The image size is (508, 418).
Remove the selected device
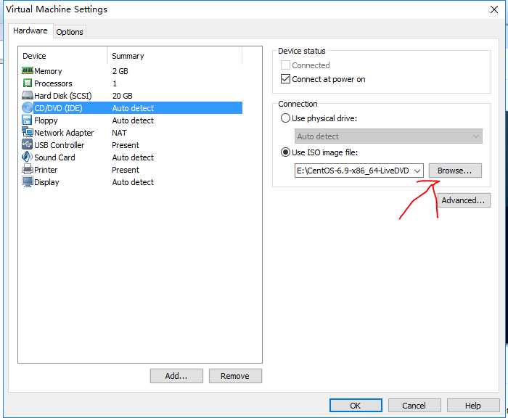pyautogui.click(x=235, y=376)
